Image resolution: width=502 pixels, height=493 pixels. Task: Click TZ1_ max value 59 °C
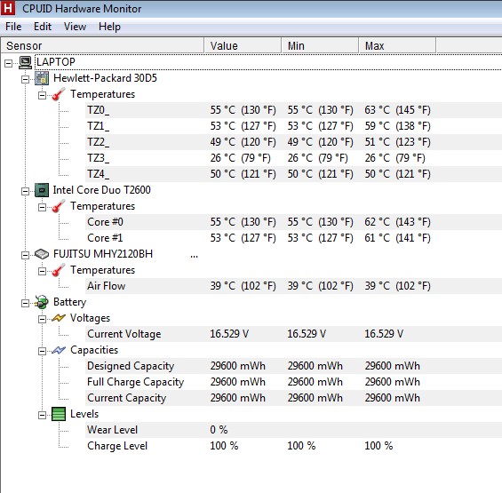tap(397, 126)
